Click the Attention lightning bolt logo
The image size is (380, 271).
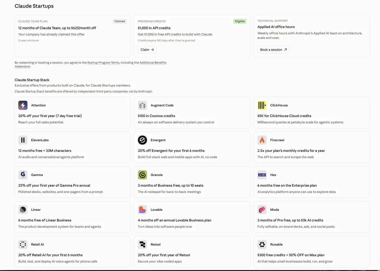pyautogui.click(x=23, y=105)
